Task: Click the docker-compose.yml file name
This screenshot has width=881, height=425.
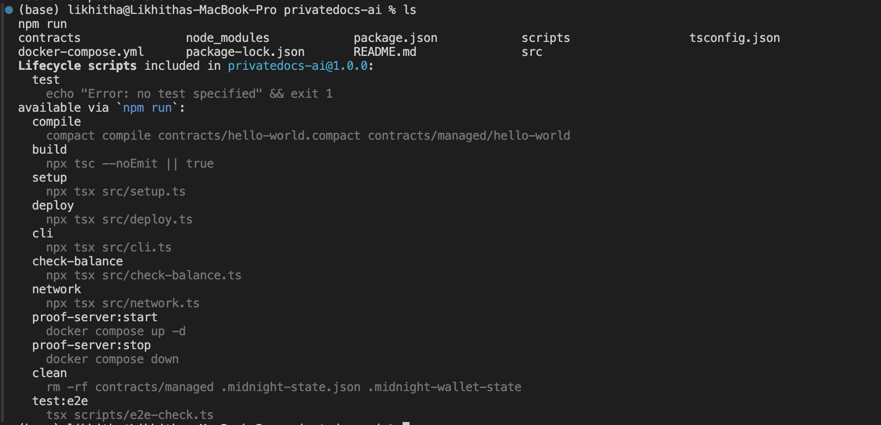Action: (x=81, y=52)
